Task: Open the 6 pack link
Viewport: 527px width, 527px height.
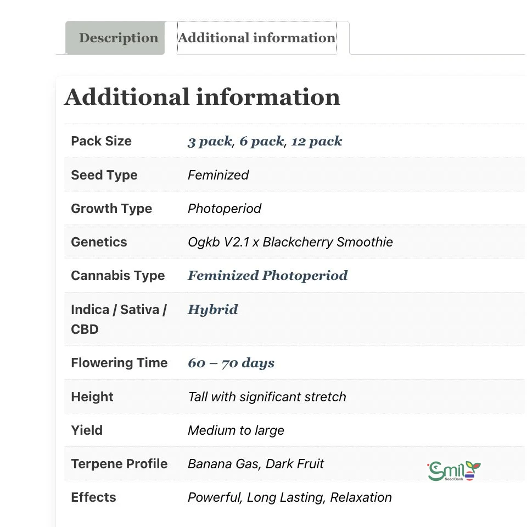Action: (x=261, y=141)
